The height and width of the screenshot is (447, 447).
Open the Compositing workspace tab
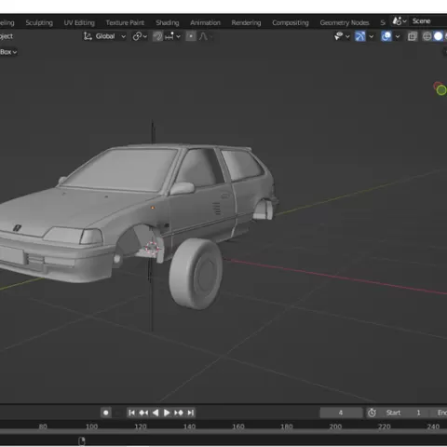tap(291, 22)
